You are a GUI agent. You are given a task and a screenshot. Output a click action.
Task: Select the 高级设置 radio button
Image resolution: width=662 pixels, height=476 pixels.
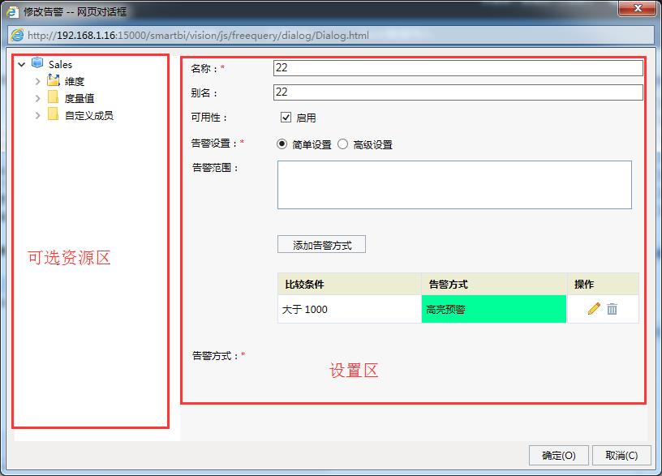[343, 144]
